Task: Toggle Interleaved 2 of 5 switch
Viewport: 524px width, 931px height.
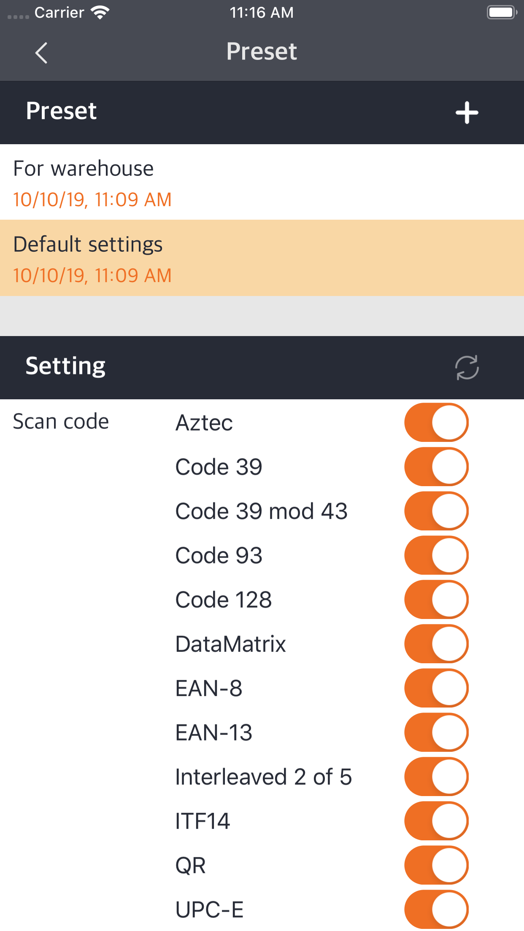Action: [x=436, y=777]
